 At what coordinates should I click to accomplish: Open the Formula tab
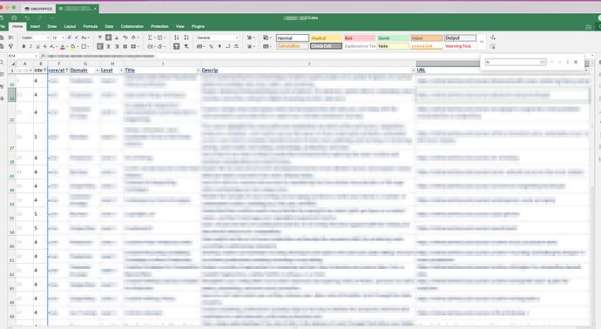tap(90, 26)
